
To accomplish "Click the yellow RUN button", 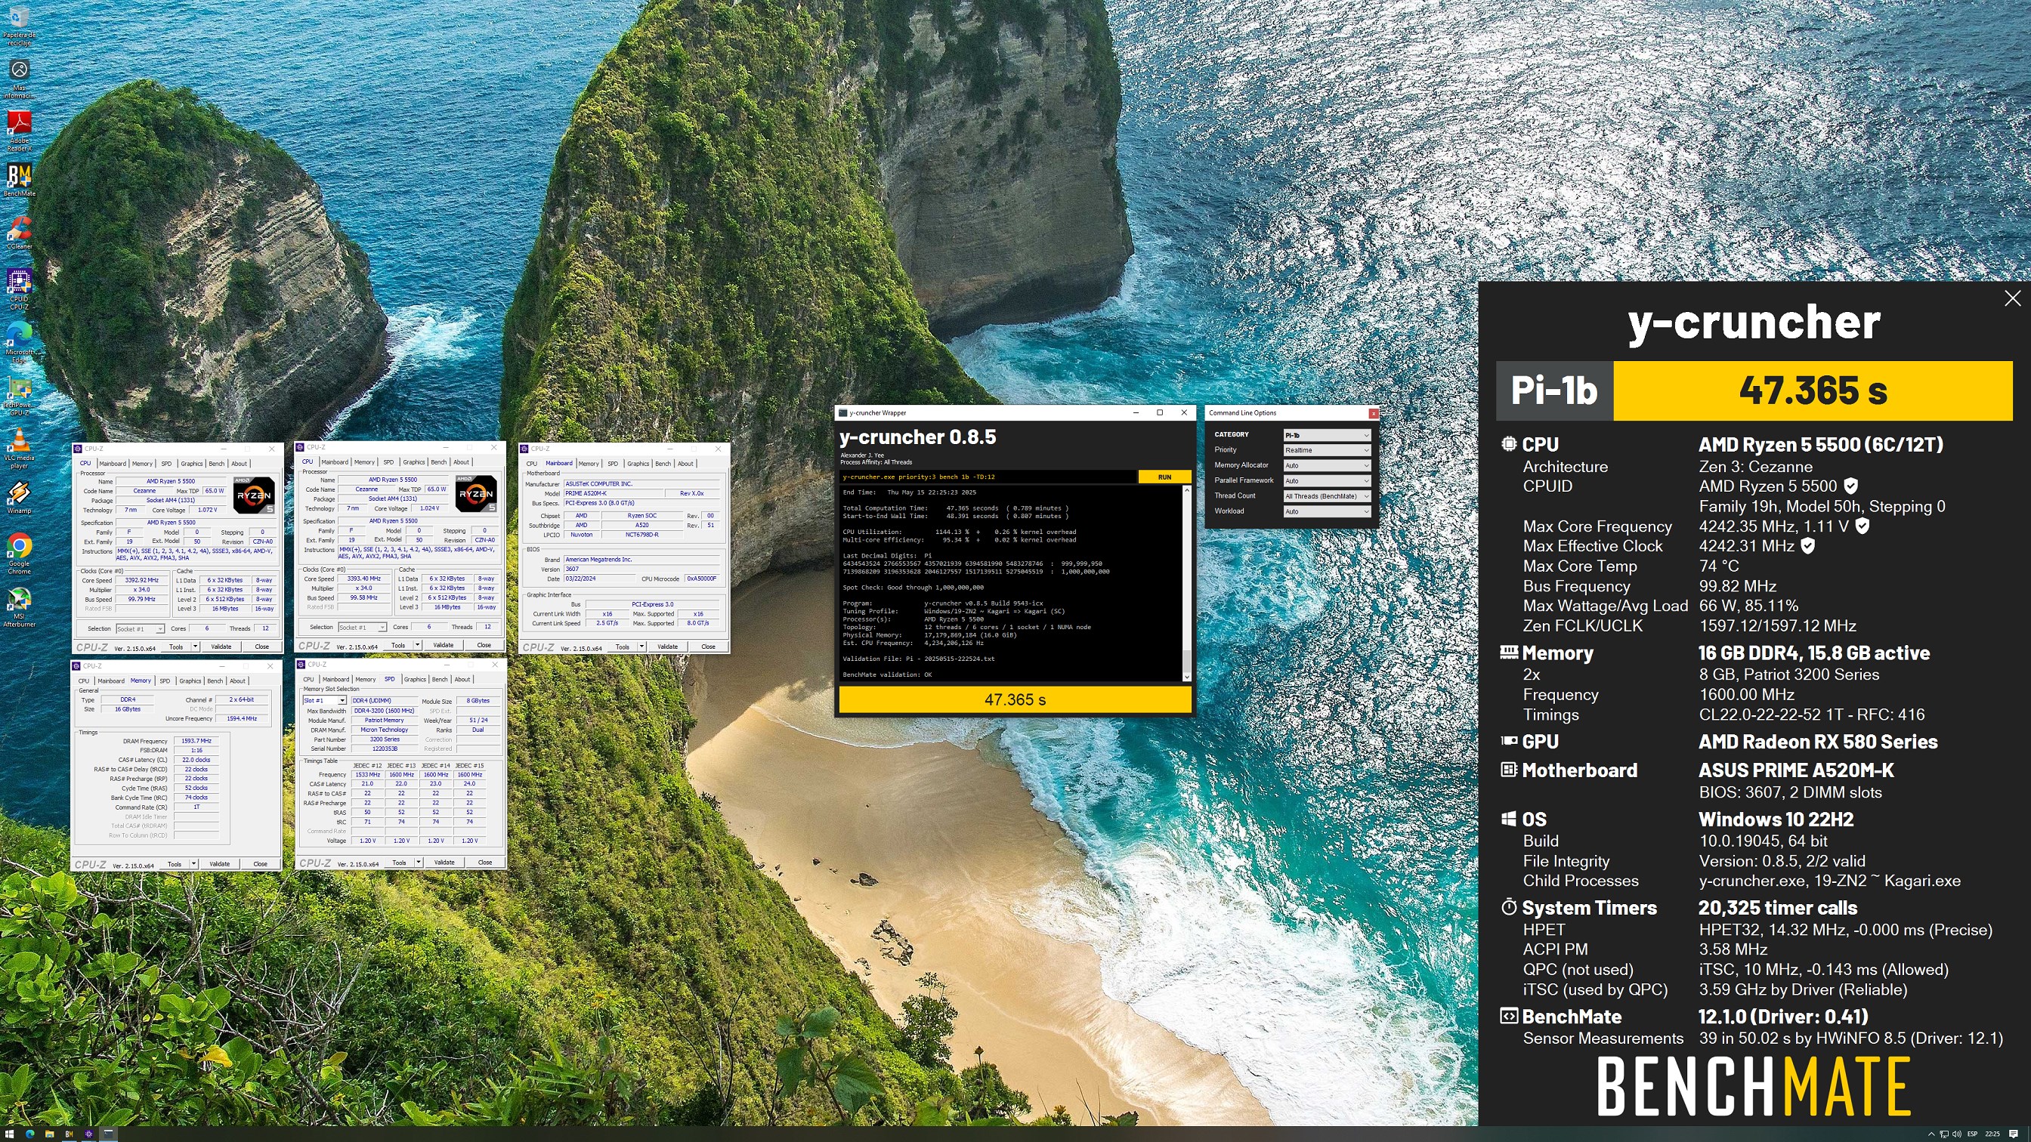I will 1164,477.
